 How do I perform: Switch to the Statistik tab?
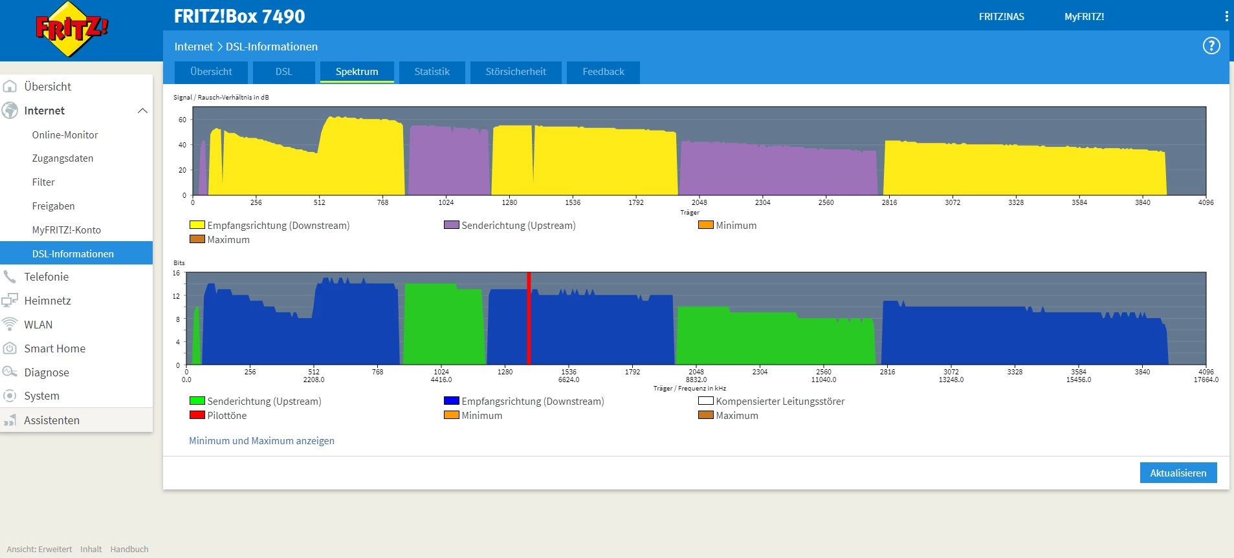(x=432, y=72)
